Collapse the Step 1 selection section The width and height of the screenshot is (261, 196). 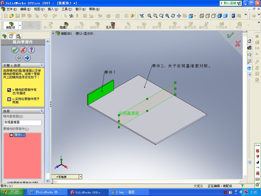[x=42, y=65]
